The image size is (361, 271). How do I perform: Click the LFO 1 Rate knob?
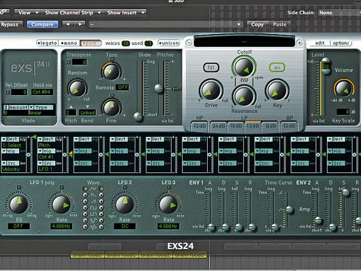(x=61, y=204)
